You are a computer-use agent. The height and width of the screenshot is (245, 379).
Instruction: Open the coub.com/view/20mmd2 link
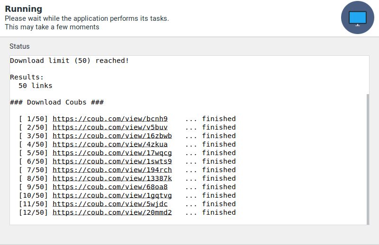[112, 212]
